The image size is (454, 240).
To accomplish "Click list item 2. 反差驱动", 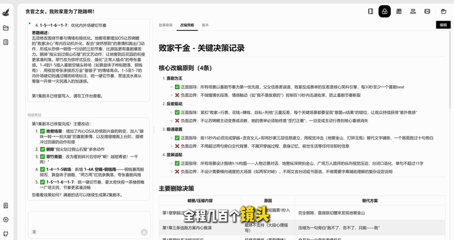I will tap(172, 104).
